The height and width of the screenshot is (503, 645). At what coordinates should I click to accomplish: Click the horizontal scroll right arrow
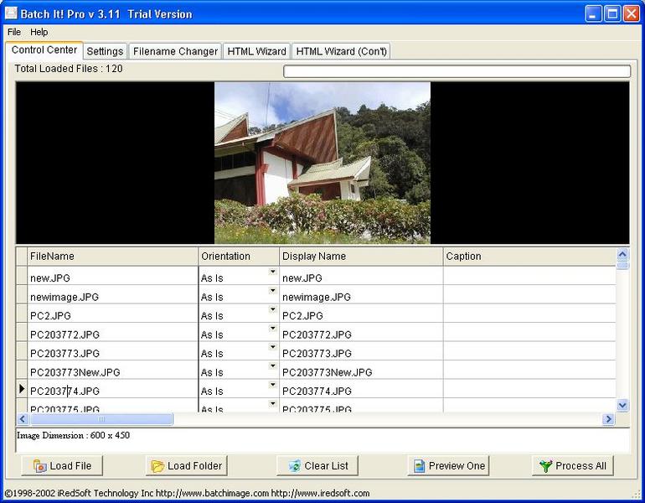[x=608, y=419]
